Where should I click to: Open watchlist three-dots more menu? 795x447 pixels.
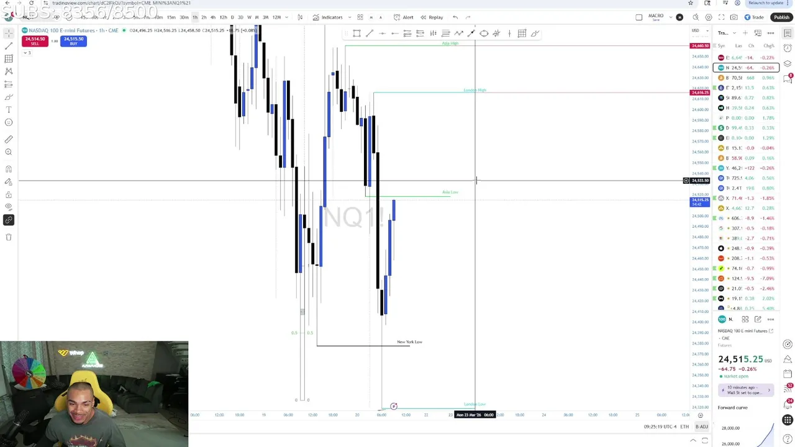tap(771, 33)
